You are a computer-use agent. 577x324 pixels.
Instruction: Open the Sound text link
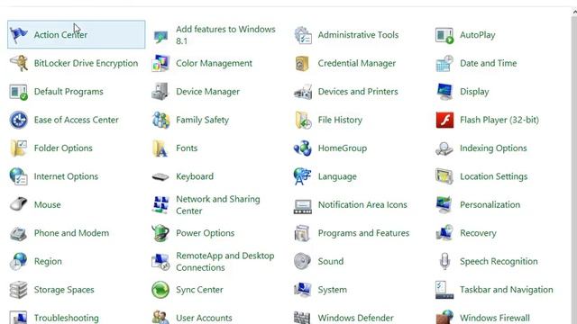pos(331,261)
